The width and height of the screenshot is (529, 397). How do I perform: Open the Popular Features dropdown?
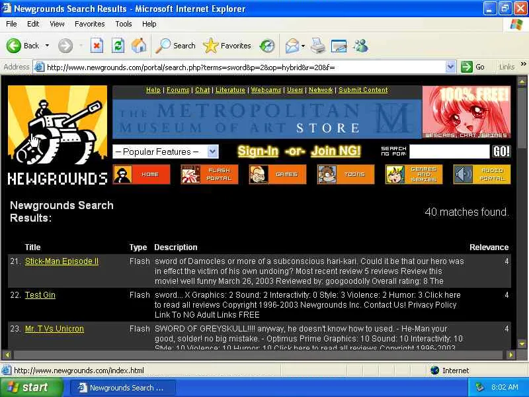pos(165,152)
